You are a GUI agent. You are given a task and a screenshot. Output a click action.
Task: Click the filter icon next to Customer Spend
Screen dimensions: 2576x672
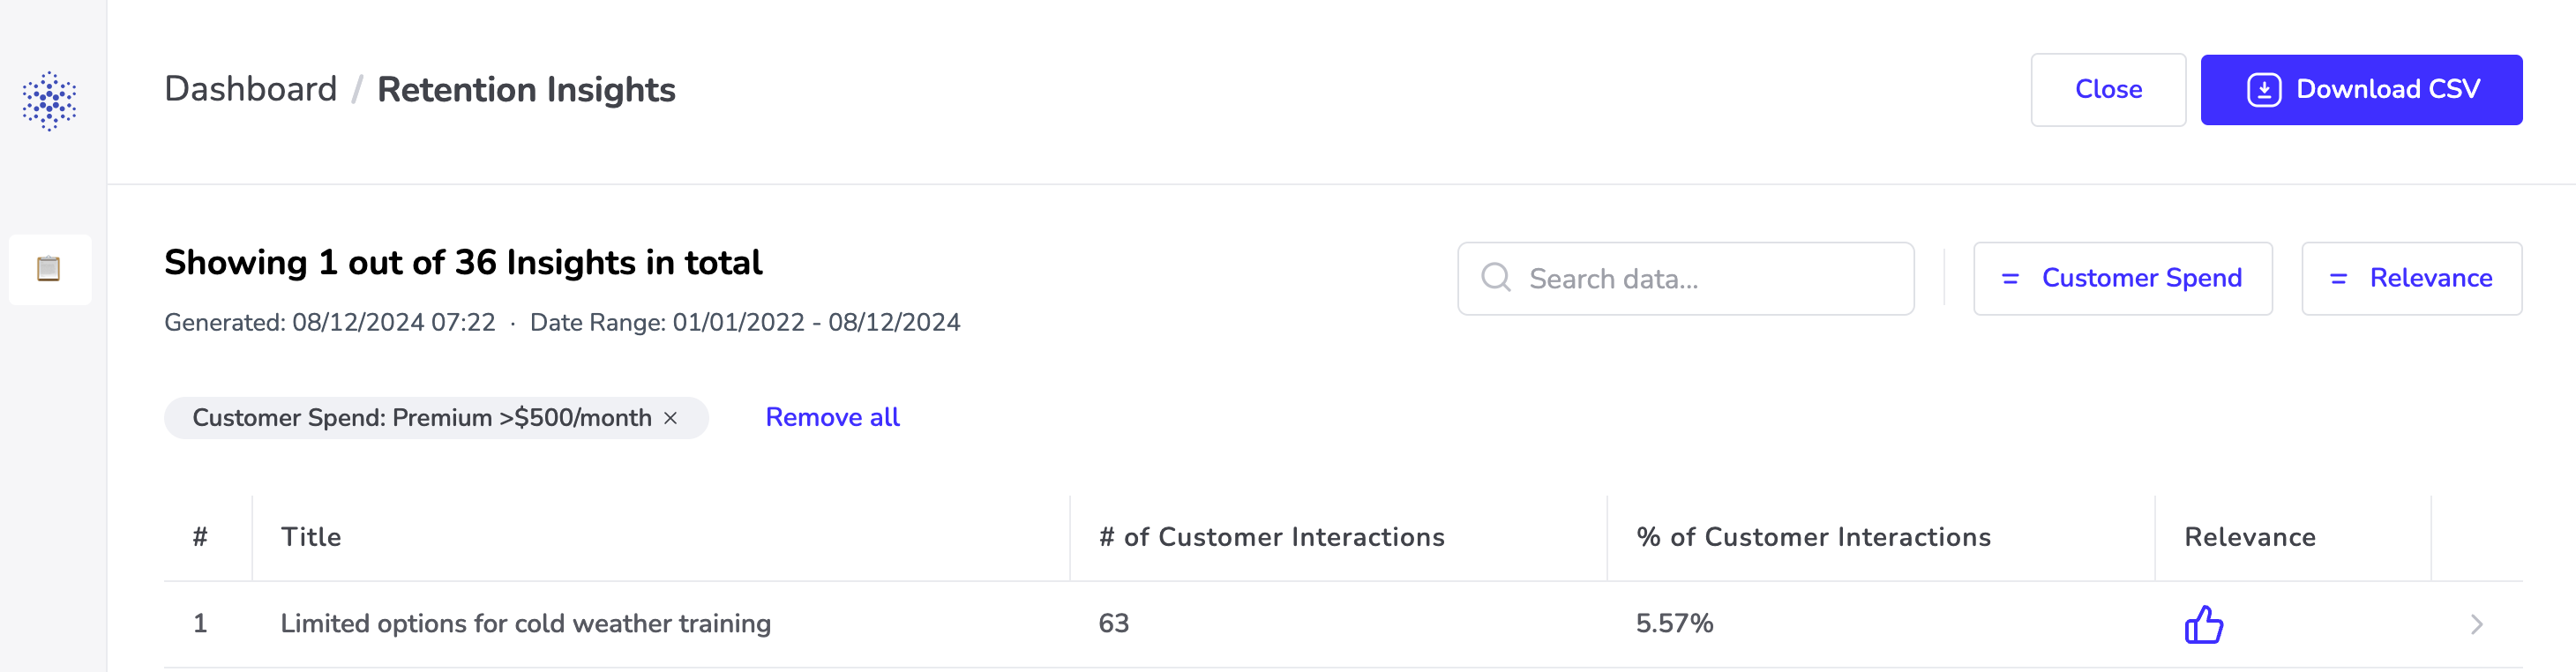[x=2010, y=278]
